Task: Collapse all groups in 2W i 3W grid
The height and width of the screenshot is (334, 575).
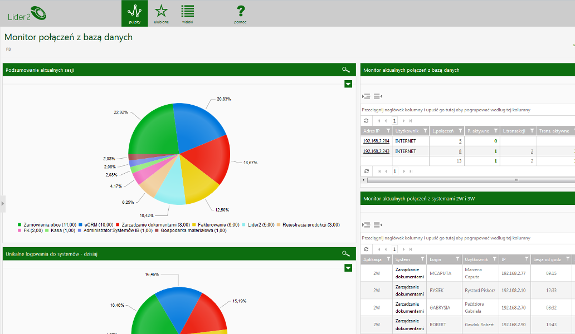Action: click(378, 224)
